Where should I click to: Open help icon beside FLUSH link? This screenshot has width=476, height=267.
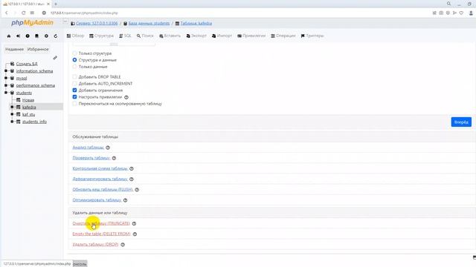(x=137, y=190)
